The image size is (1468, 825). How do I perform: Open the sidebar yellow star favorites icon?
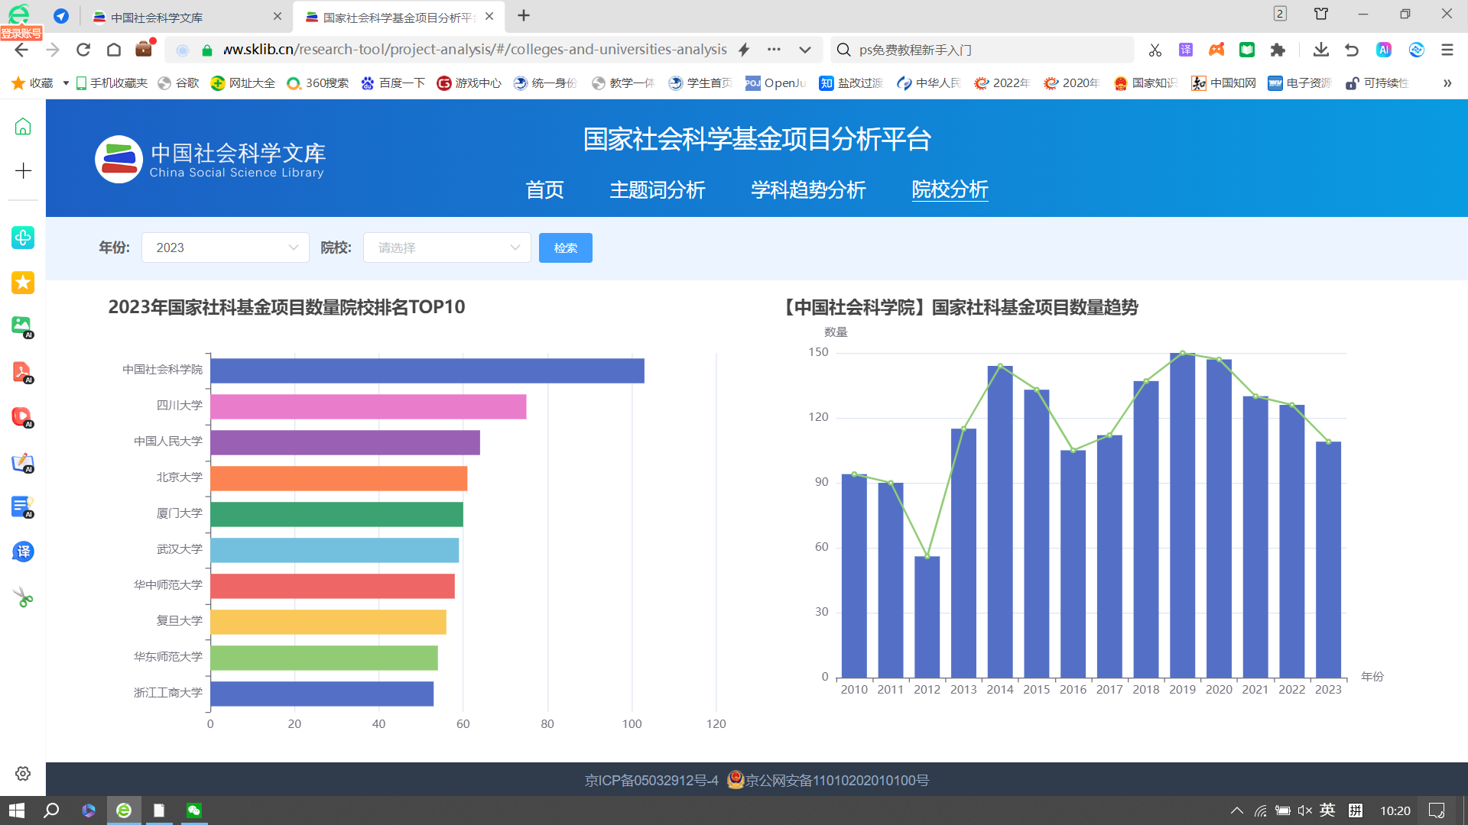23,283
